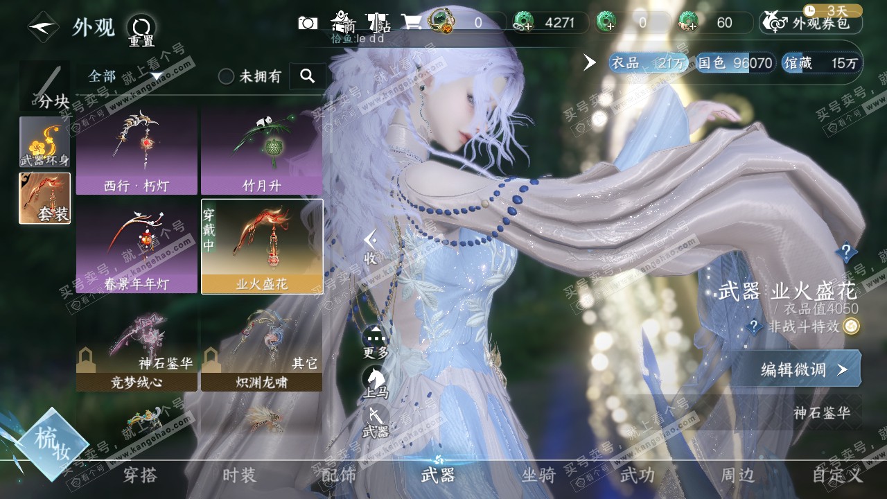Select the 分块 category in the sidebar

tap(46, 86)
